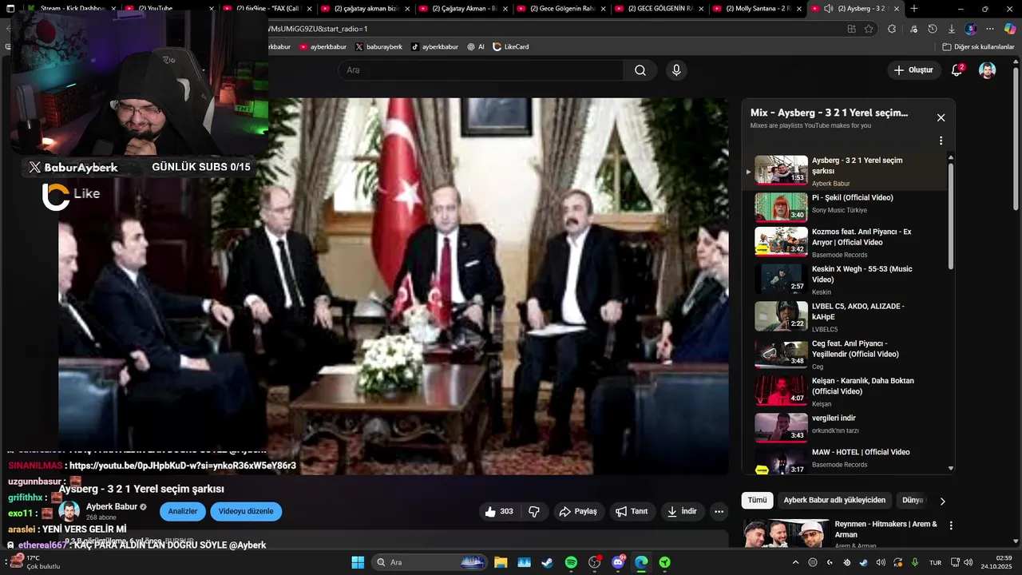Image resolution: width=1022 pixels, height=575 pixels.
Task: Open Spotify from the taskbar
Action: [x=571, y=562]
